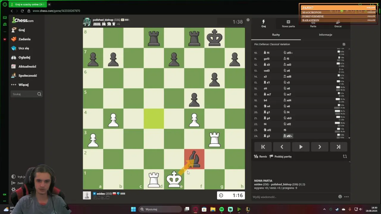Click the browser address bar URL
This screenshot has width=381, height=214.
pyautogui.click(x=56, y=11)
